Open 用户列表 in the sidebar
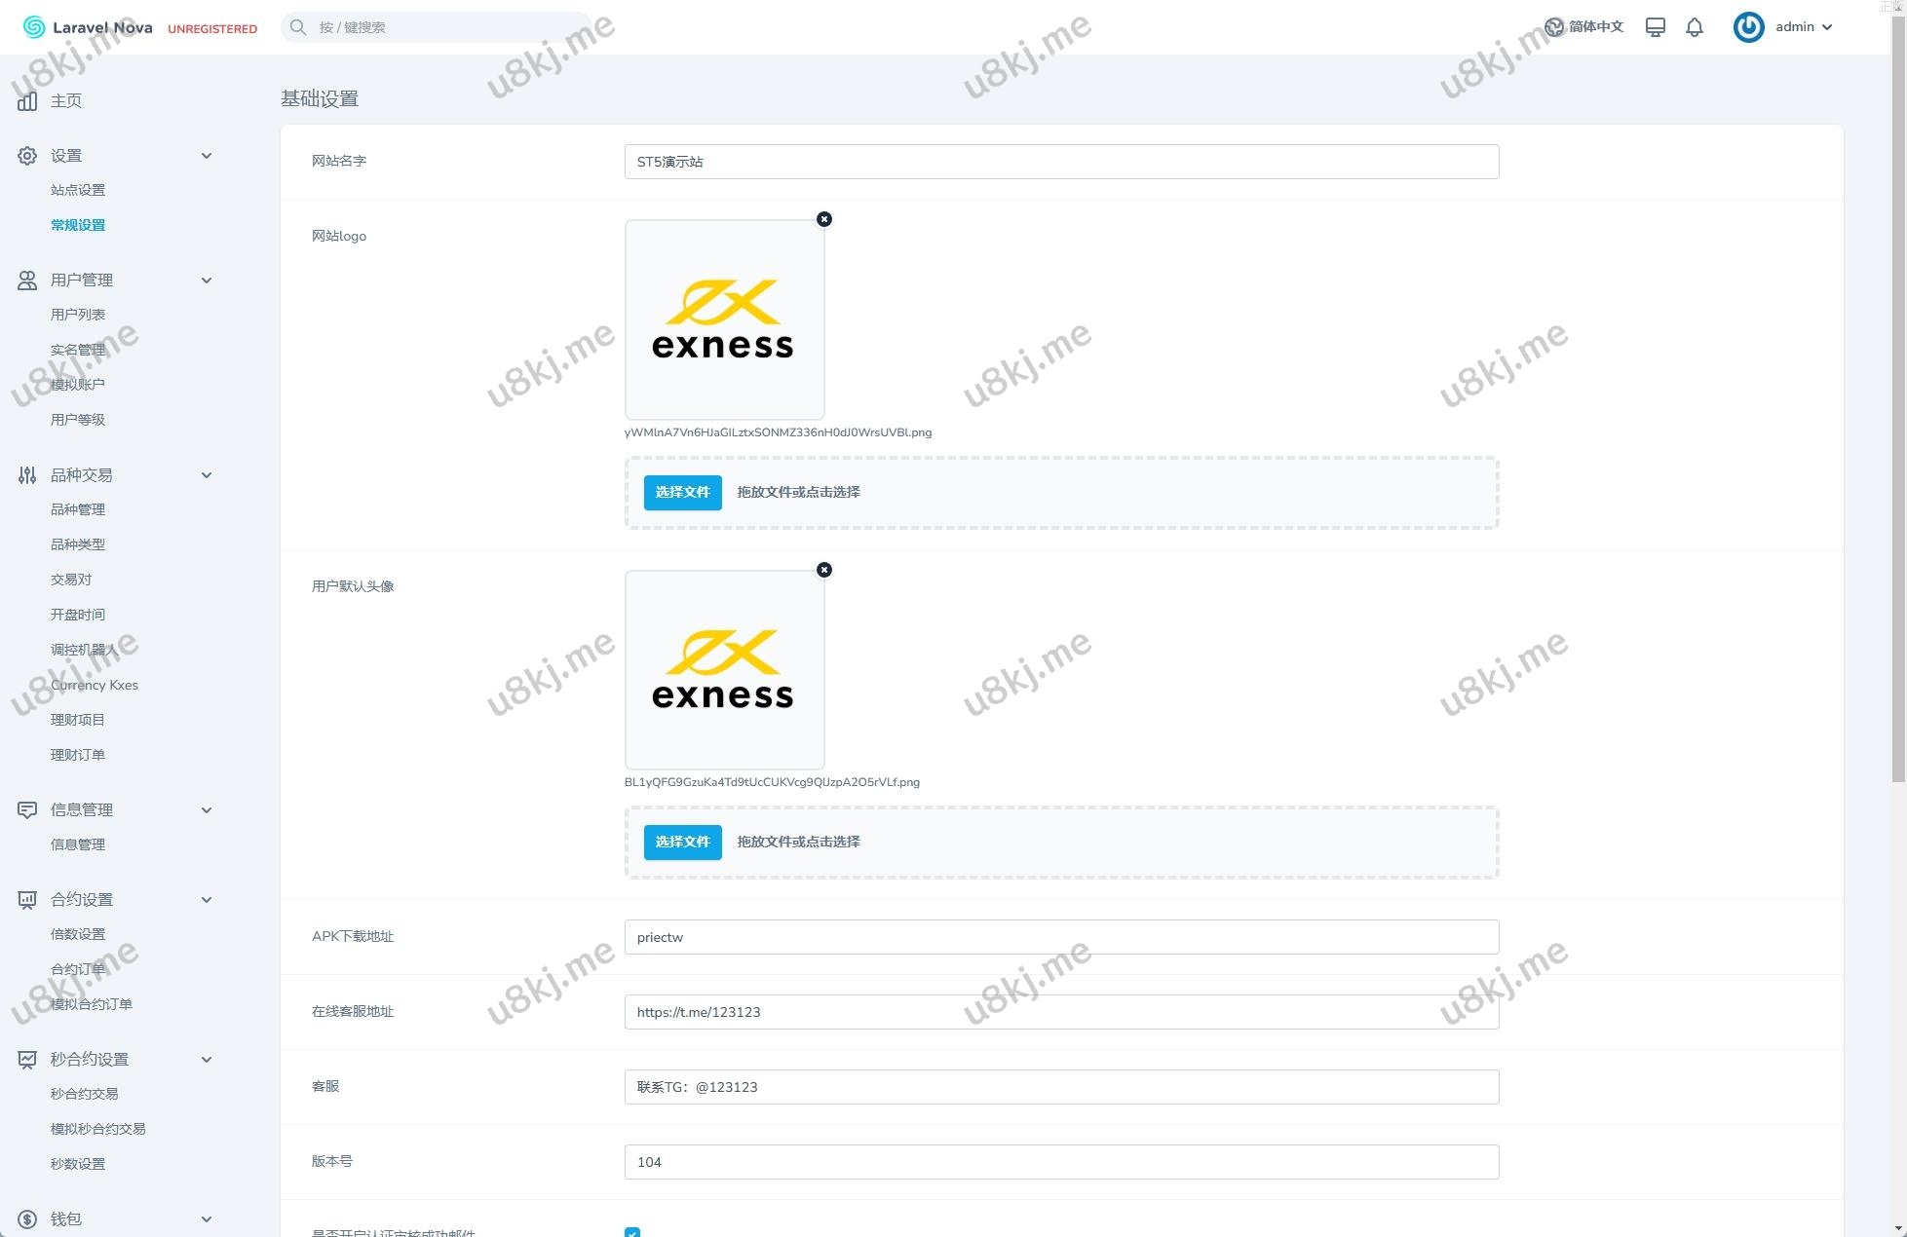Screen dimensions: 1907x1237 78,315
